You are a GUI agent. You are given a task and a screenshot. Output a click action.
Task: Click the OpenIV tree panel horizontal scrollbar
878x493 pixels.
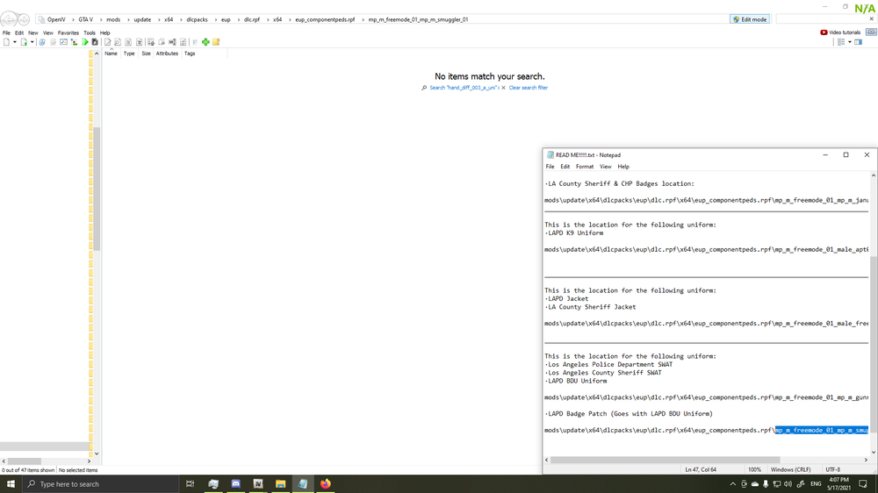(x=24, y=461)
